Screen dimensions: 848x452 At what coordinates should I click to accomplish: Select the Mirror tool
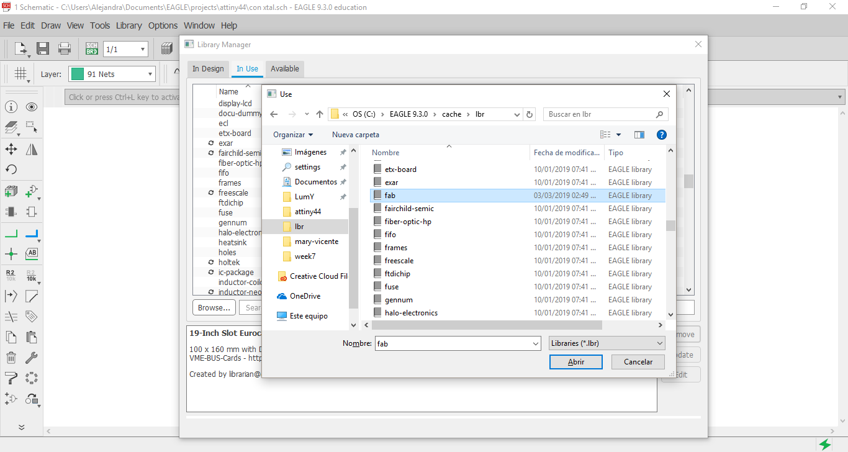coord(32,149)
